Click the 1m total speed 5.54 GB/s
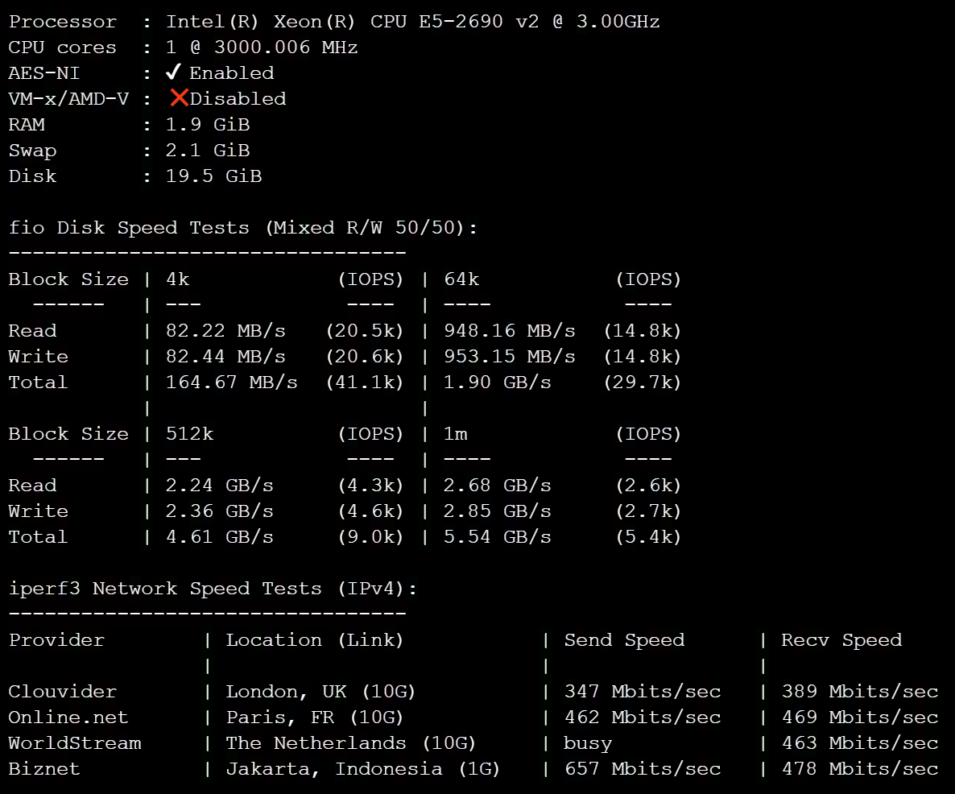Image resolution: width=955 pixels, height=794 pixels. pyautogui.click(x=497, y=537)
